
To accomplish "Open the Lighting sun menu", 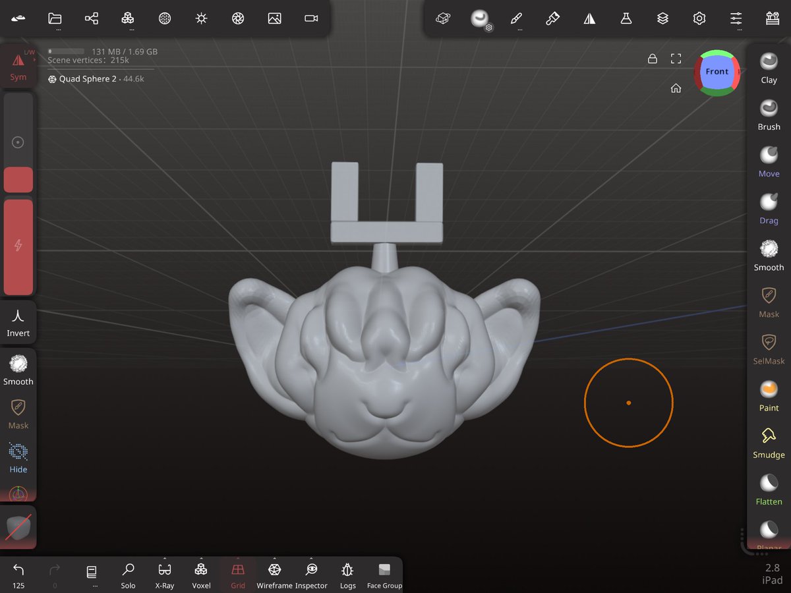I will point(202,18).
